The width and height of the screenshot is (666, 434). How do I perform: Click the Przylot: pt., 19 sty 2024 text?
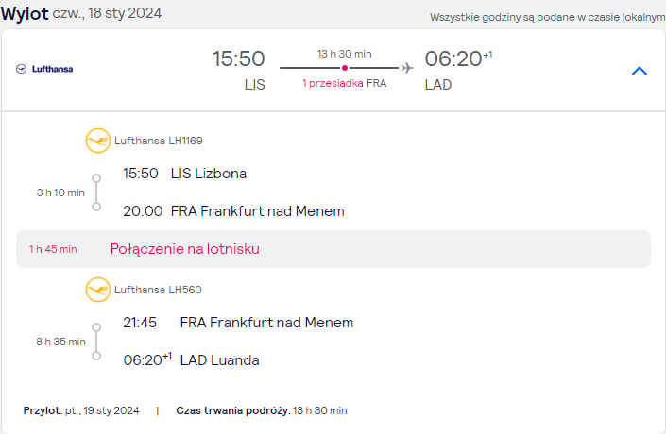[81, 410]
